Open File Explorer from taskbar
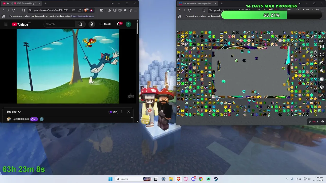The width and height of the screenshot is (326, 183). [171, 179]
